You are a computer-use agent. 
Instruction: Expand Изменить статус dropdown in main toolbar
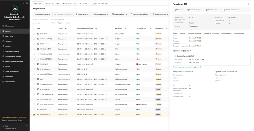pyautogui.click(x=83, y=14)
